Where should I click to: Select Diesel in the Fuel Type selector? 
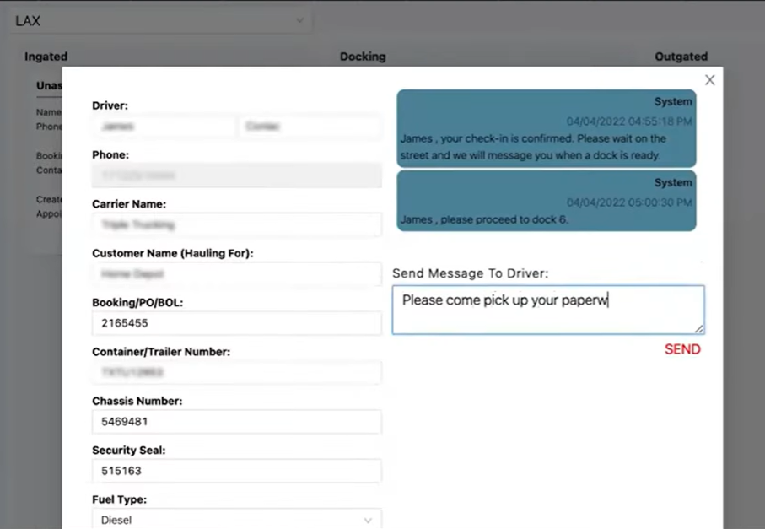point(236,520)
